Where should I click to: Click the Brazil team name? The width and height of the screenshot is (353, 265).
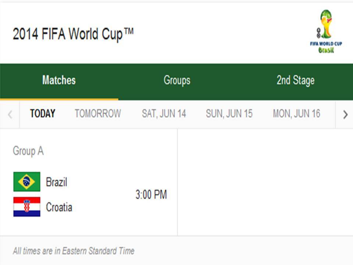pyautogui.click(x=56, y=182)
